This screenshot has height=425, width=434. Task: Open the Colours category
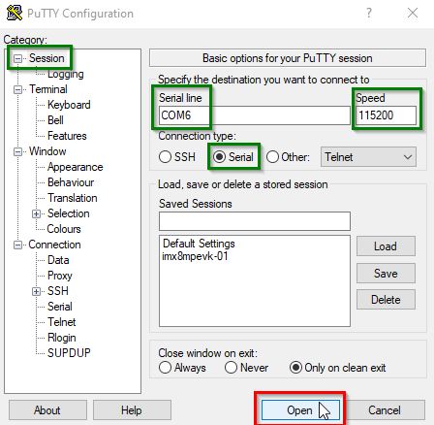coord(64,229)
